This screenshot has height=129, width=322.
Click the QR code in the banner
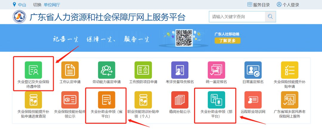[184, 38]
